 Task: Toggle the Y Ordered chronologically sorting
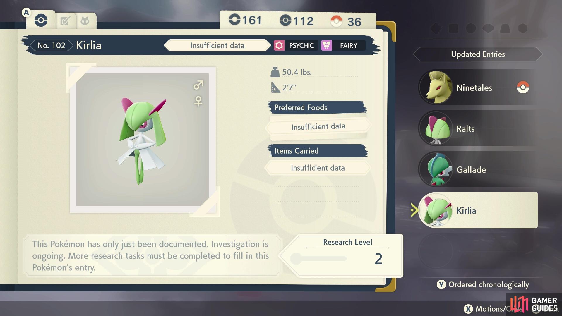point(483,284)
